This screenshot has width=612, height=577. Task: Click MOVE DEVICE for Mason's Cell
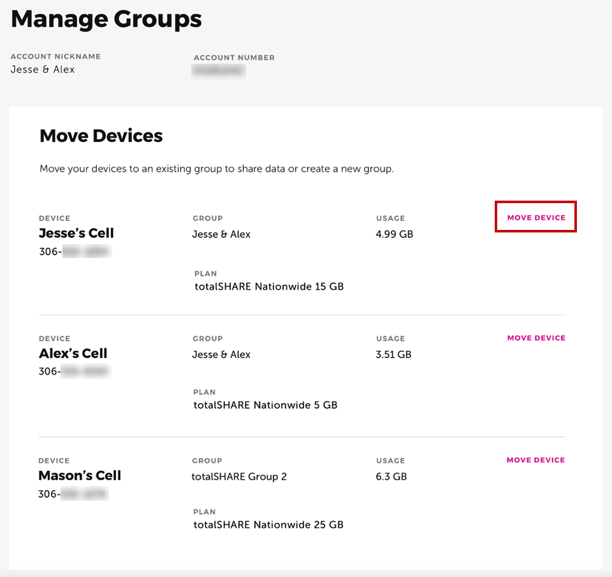(x=536, y=460)
